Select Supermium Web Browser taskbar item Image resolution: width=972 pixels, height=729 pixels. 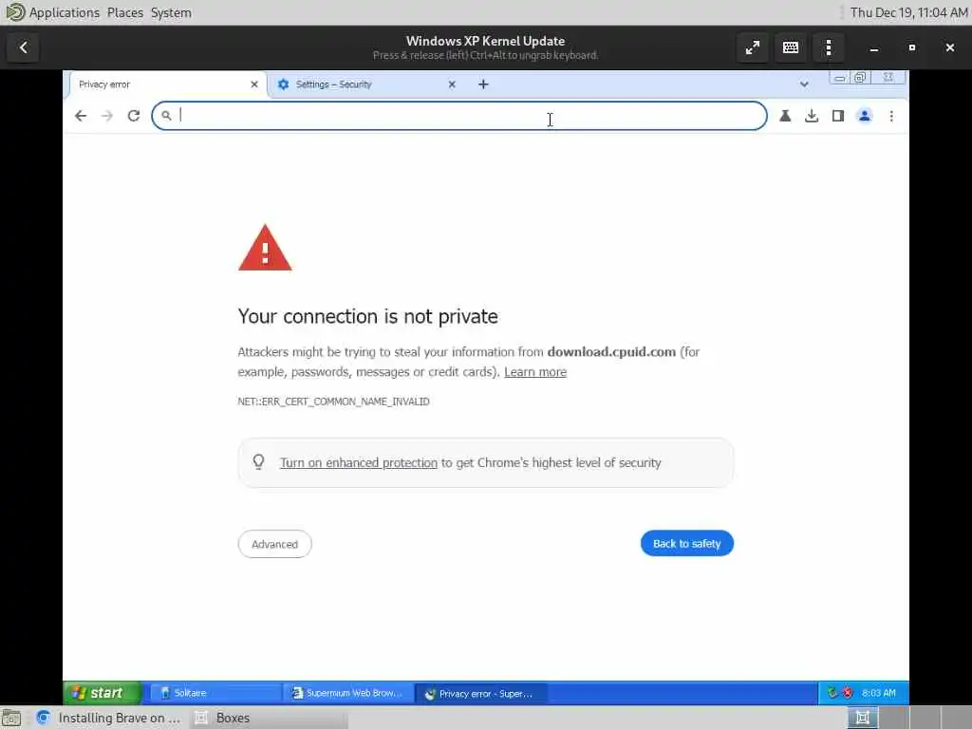(x=347, y=693)
